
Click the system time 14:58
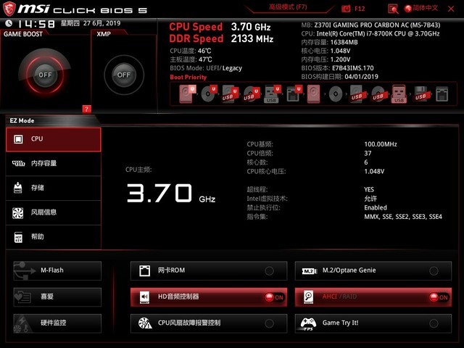click(x=36, y=24)
